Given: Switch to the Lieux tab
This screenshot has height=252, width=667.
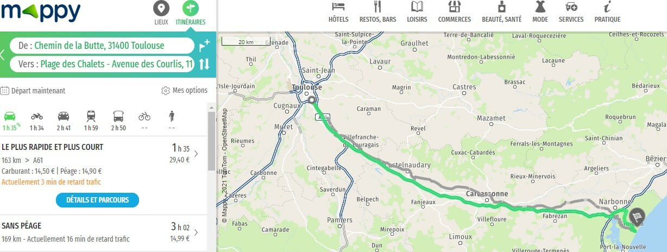Looking at the screenshot, I should (x=161, y=14).
